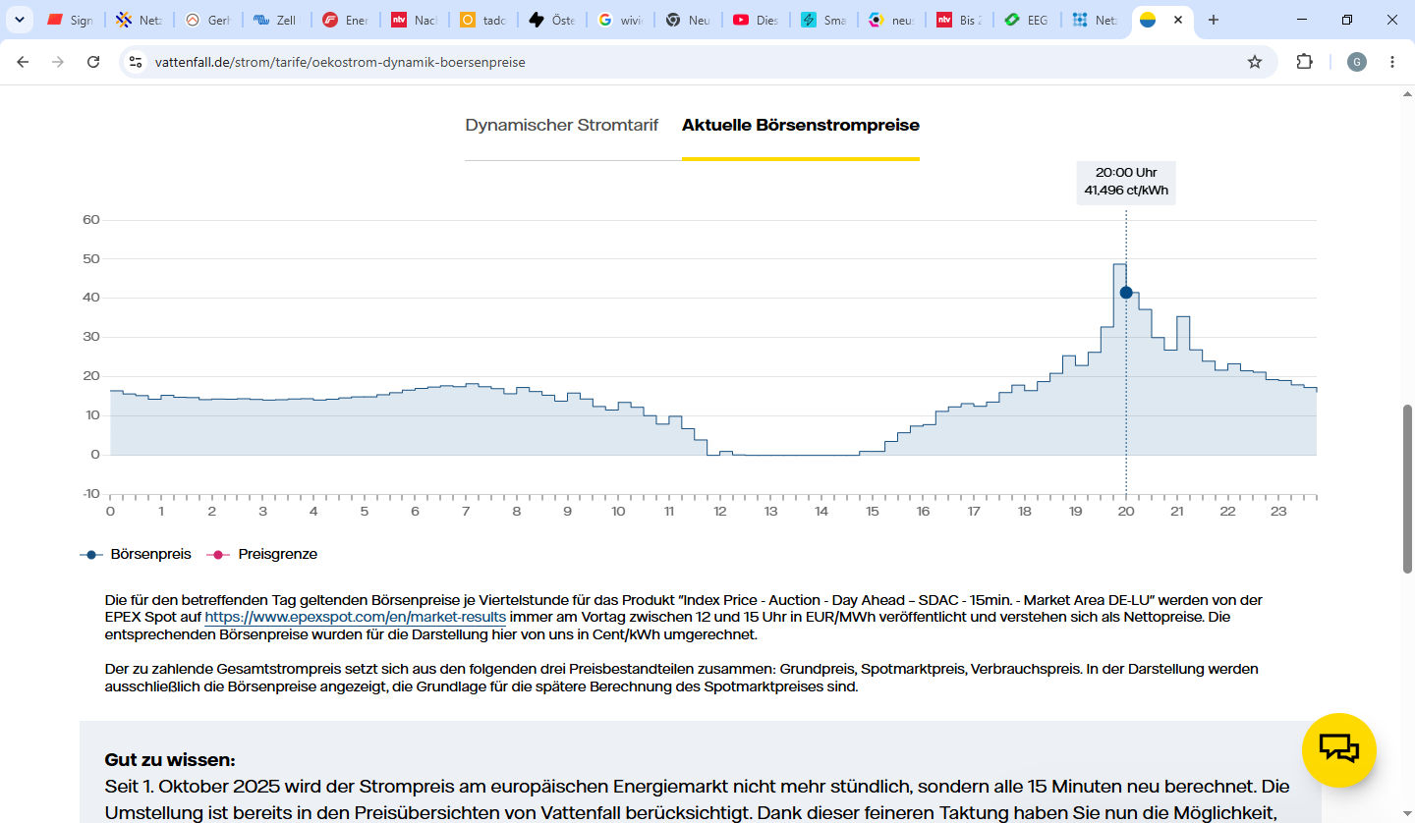
Task: Open the tab search dropdown arrow
Action: point(20,20)
